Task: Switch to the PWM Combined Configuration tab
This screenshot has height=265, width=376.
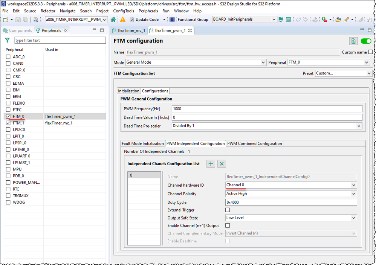Action: pyautogui.click(x=254, y=143)
